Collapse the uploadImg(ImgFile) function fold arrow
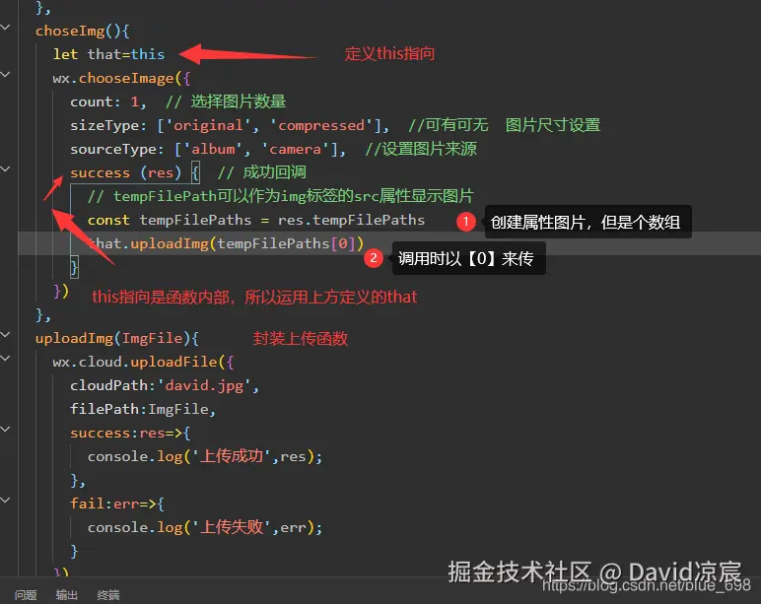Image resolution: width=761 pixels, height=604 pixels. tap(5, 334)
